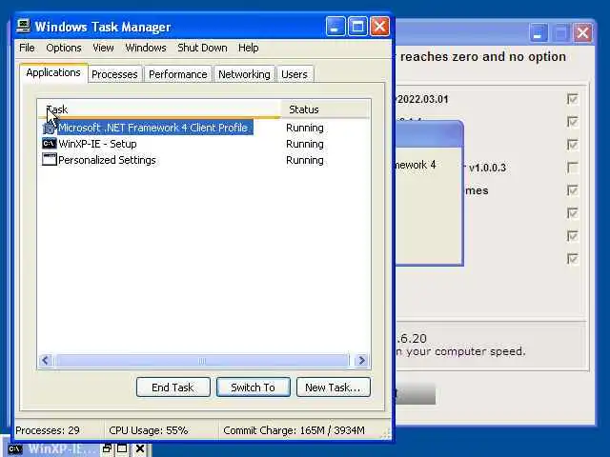Click the Commit Charge status entry
610x457 pixels.
click(x=295, y=430)
